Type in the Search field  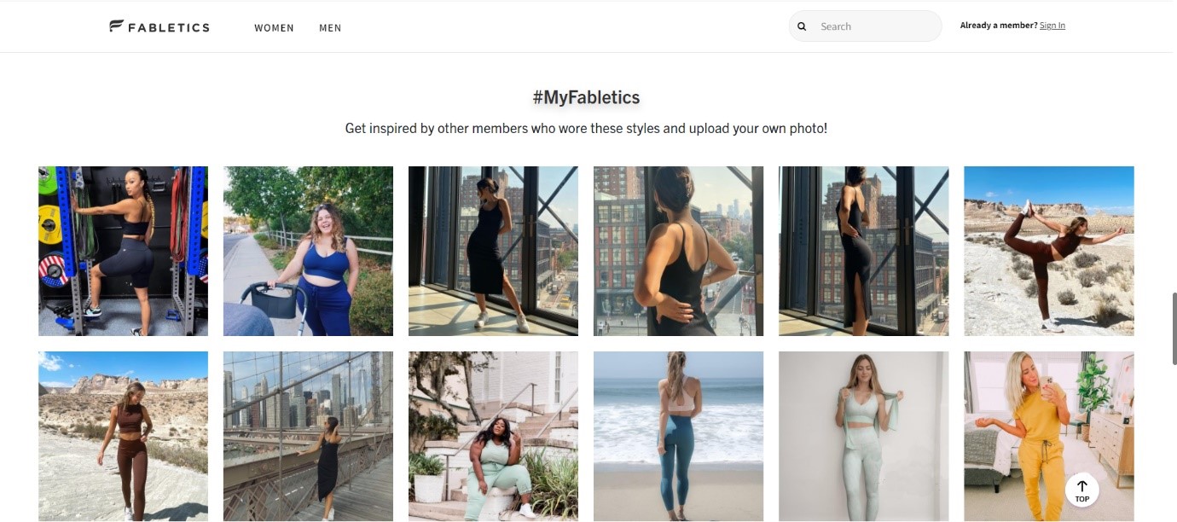[x=874, y=26]
